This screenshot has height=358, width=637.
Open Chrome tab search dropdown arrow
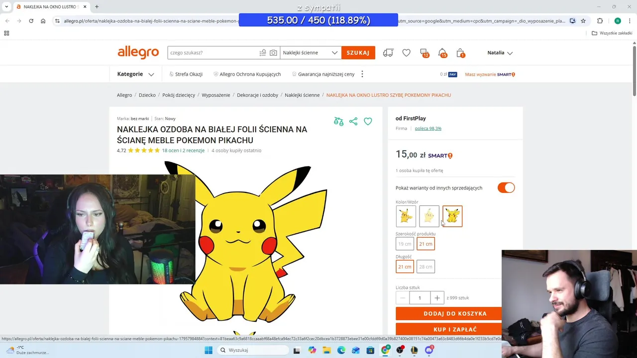6,6
